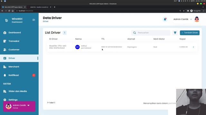206x115 pixels.
Task: Click the TTL column header
Action: click(x=103, y=39)
